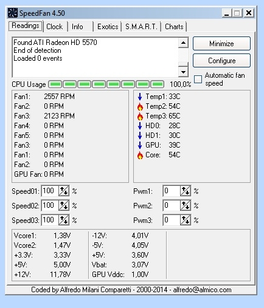264x308 pixels.
Task: Click the 'Found ATI Radeon HD 5570' log line
Action: (x=55, y=43)
